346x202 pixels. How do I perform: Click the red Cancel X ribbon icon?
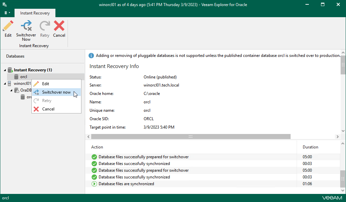pyautogui.click(x=59, y=26)
